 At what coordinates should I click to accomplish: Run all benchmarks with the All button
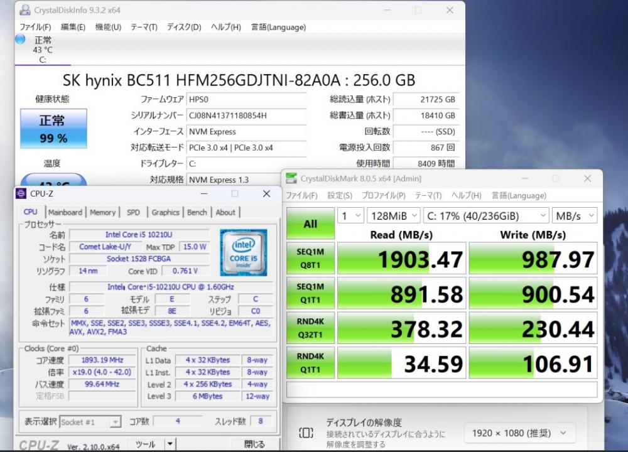310,223
